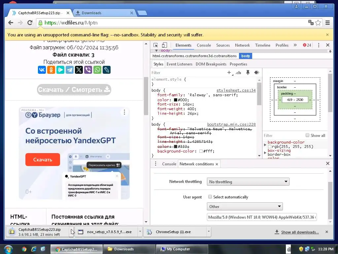Screen dimensions: 338x254
Task: Select Event Listeners sidebar tab
Action: (x=179, y=64)
